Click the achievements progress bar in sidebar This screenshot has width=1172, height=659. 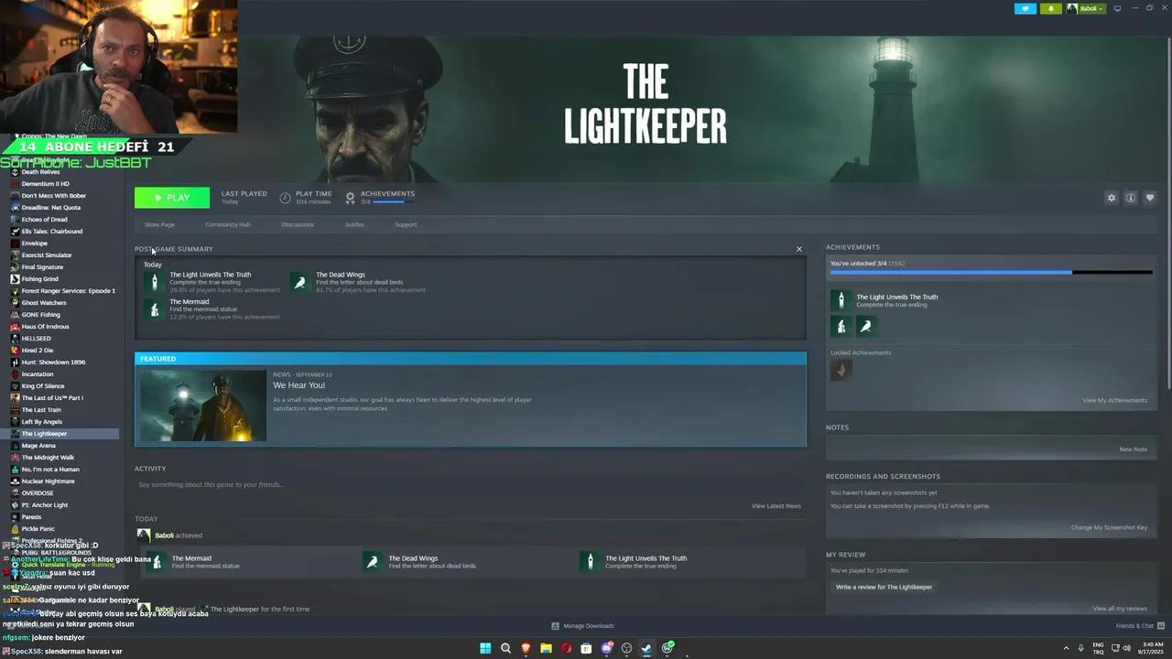click(991, 272)
